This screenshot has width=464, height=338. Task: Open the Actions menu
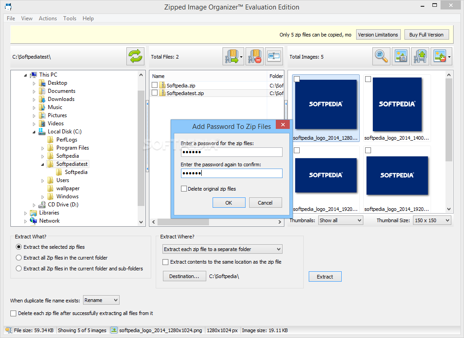[48, 18]
